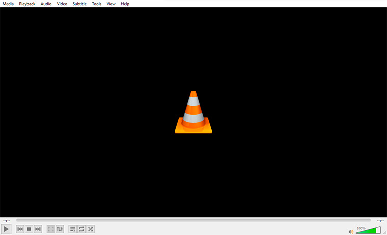Open the Playback menu
The image size is (387, 235).
27,4
